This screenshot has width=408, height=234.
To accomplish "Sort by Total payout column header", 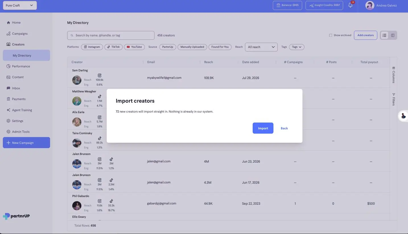I will 369,62.
